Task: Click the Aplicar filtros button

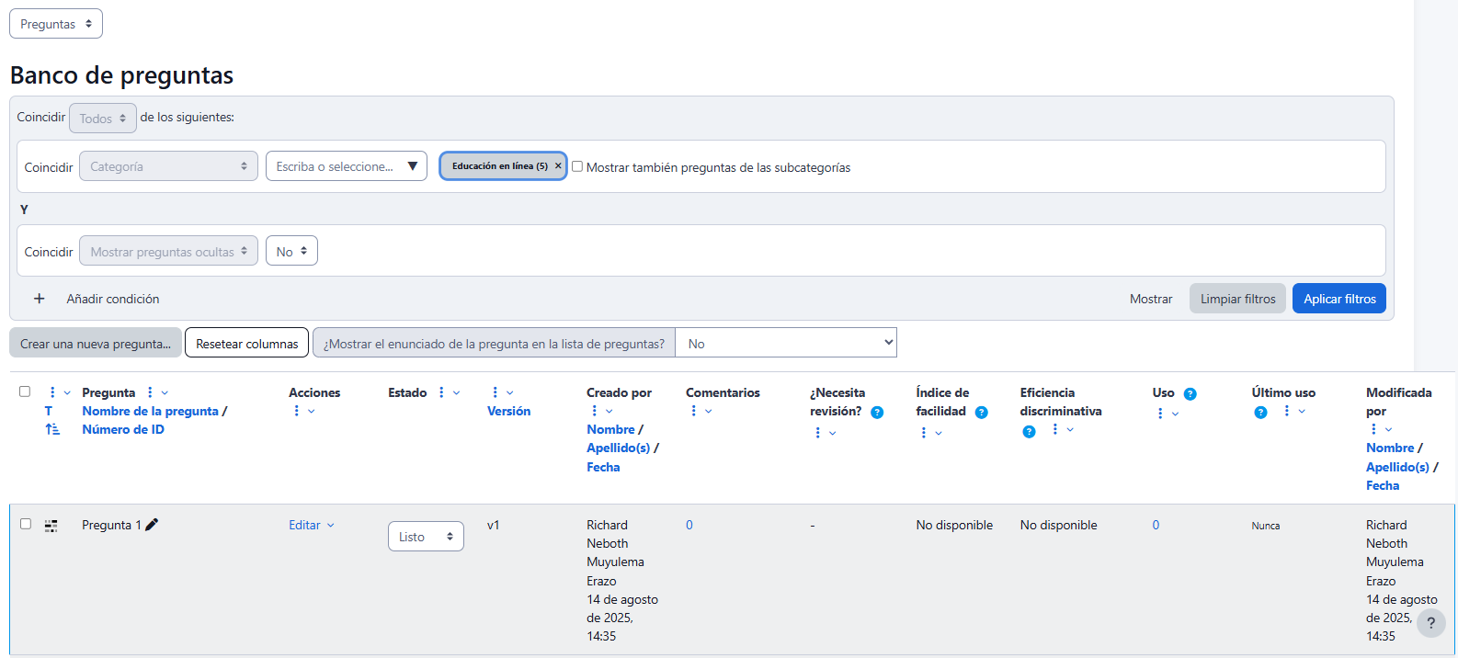Action: (1338, 299)
